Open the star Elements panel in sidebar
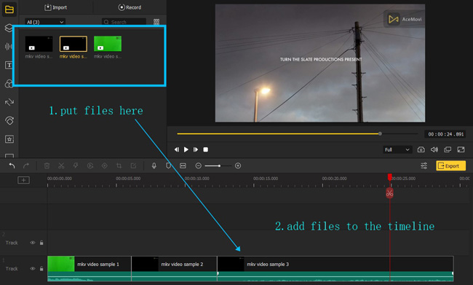This screenshot has width=473, height=285. (x=9, y=139)
